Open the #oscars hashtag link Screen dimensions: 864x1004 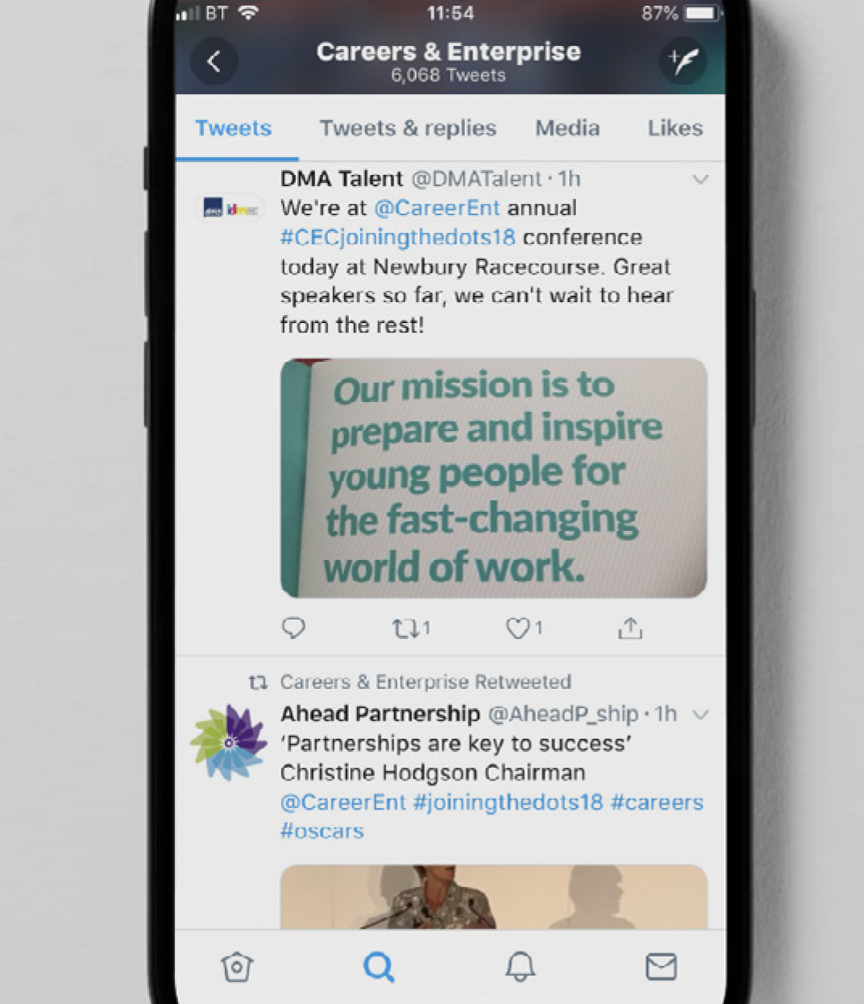(x=322, y=832)
